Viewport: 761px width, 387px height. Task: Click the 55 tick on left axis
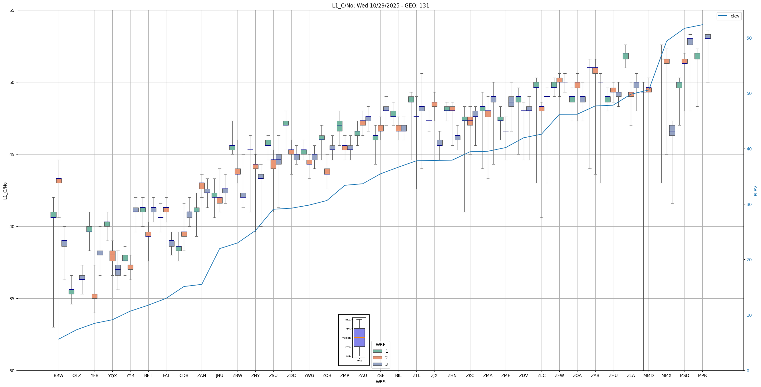[12, 10]
